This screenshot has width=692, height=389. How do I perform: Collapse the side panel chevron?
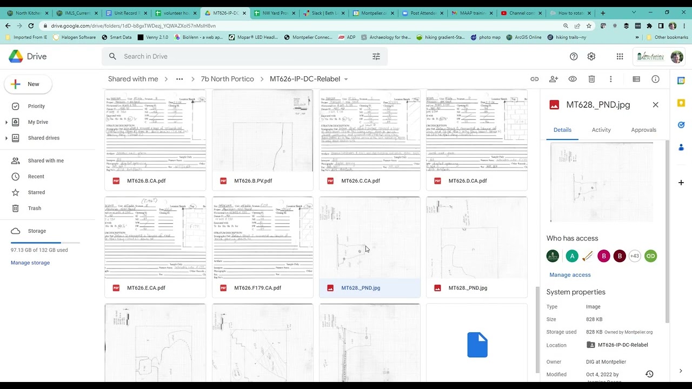(681, 371)
